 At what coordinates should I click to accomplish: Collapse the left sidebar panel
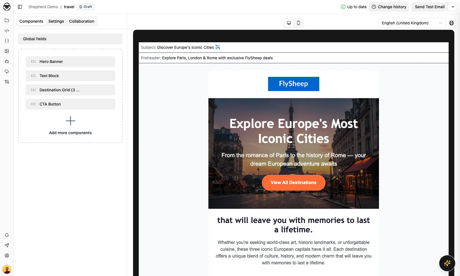click(20, 7)
